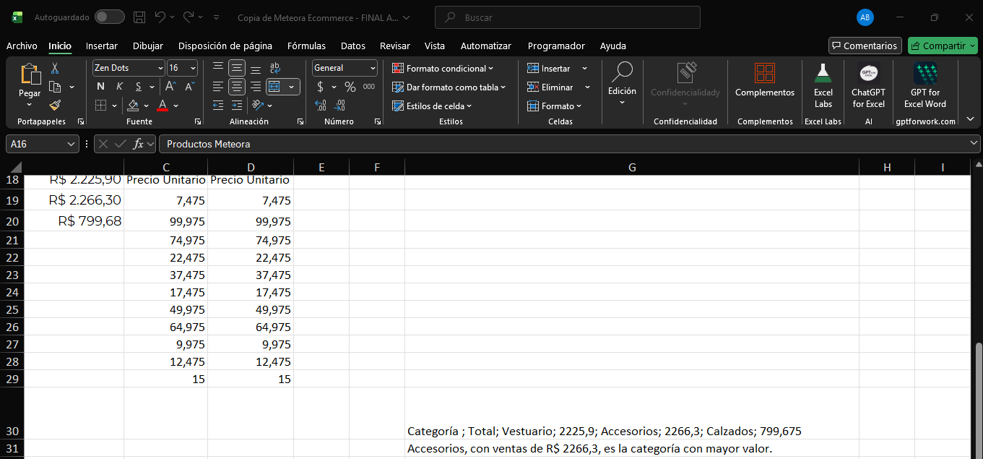Open the Datos ribbon tab

[353, 46]
